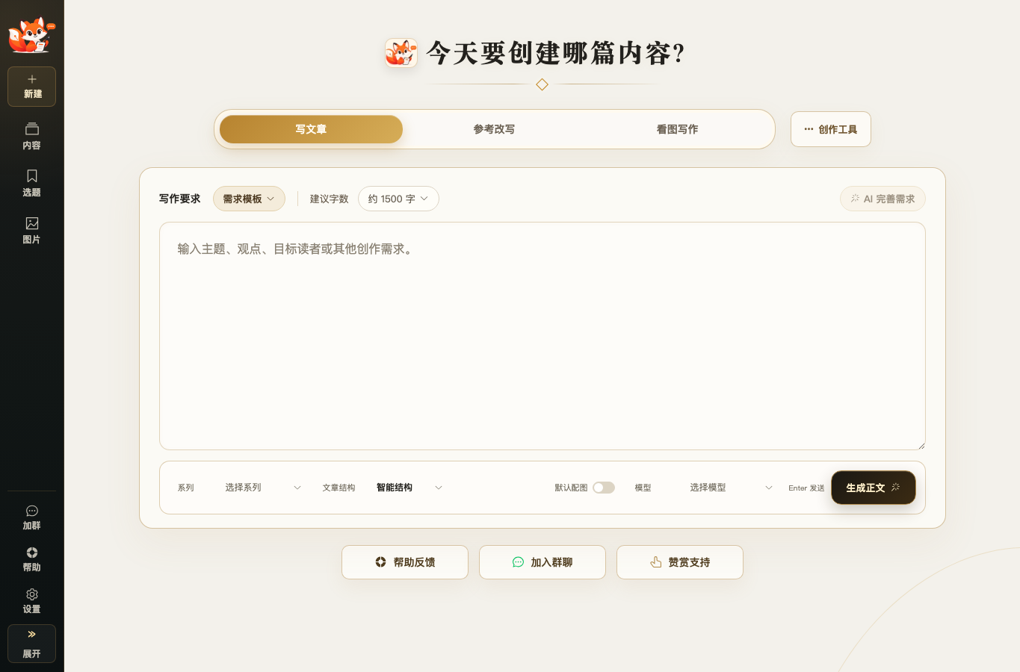The height and width of the screenshot is (672, 1020).
Task: Toggle the 默认配图 switch
Action: 604,488
